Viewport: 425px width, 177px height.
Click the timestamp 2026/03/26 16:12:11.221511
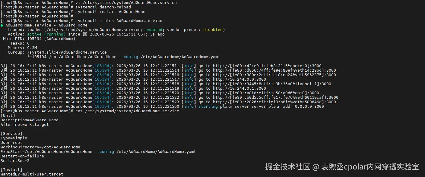point(148,66)
